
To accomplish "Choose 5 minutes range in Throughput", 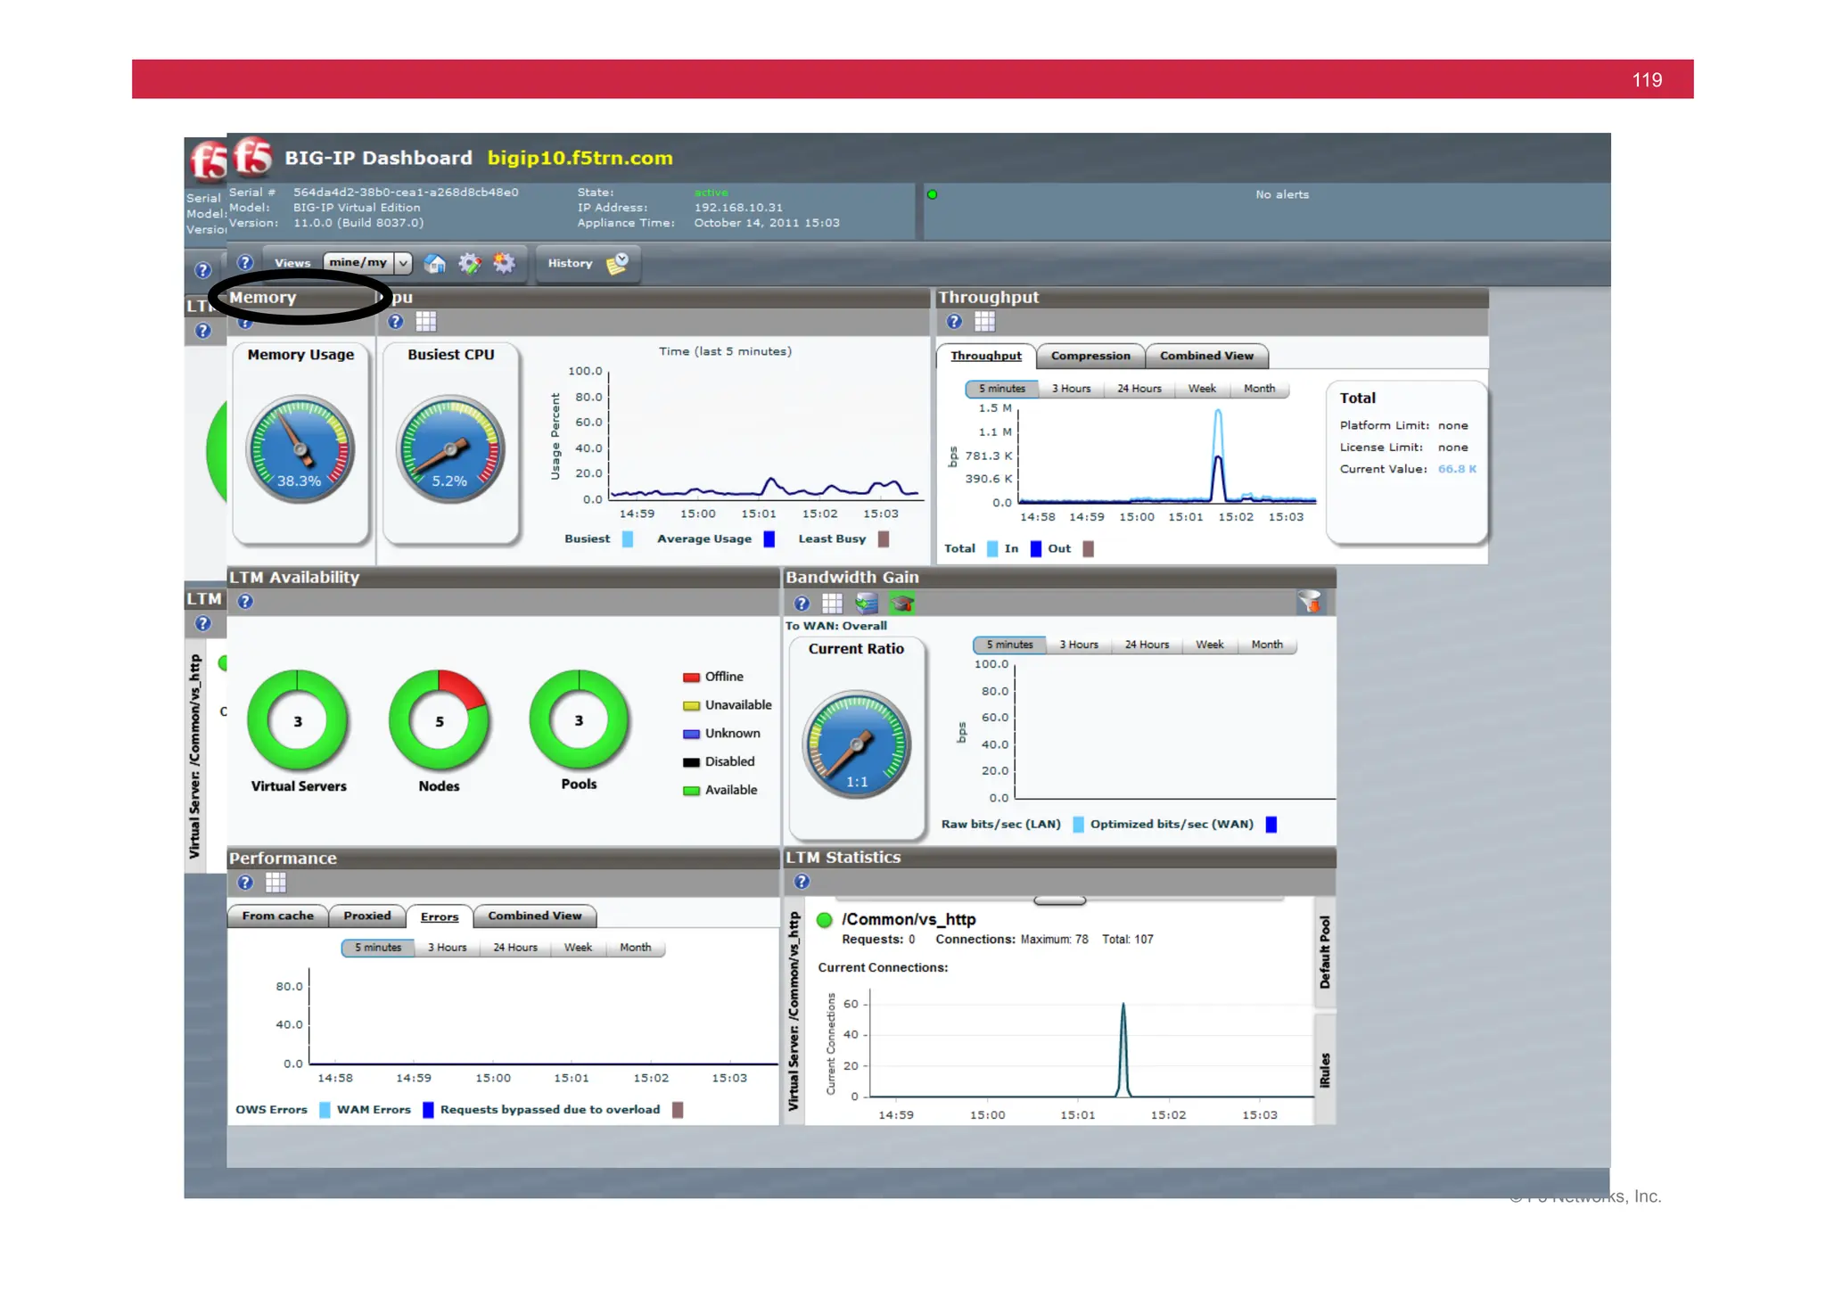I will click(x=1002, y=389).
